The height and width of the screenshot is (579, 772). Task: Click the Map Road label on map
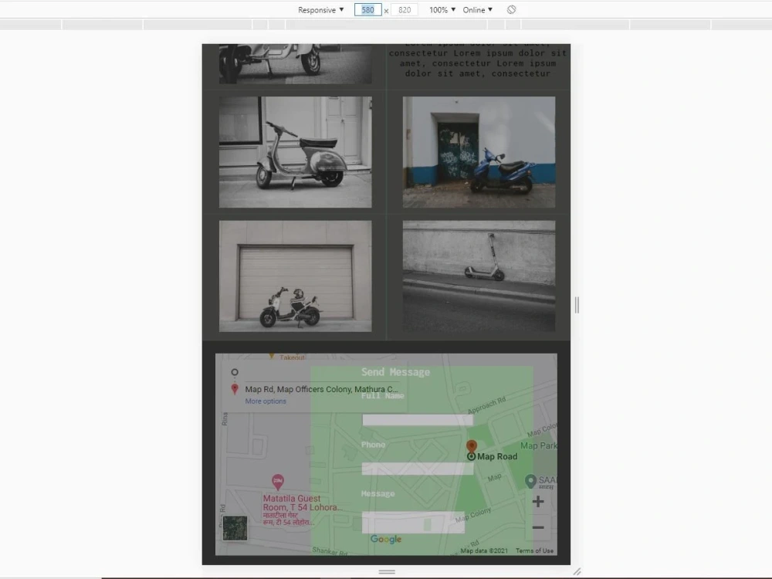click(497, 456)
